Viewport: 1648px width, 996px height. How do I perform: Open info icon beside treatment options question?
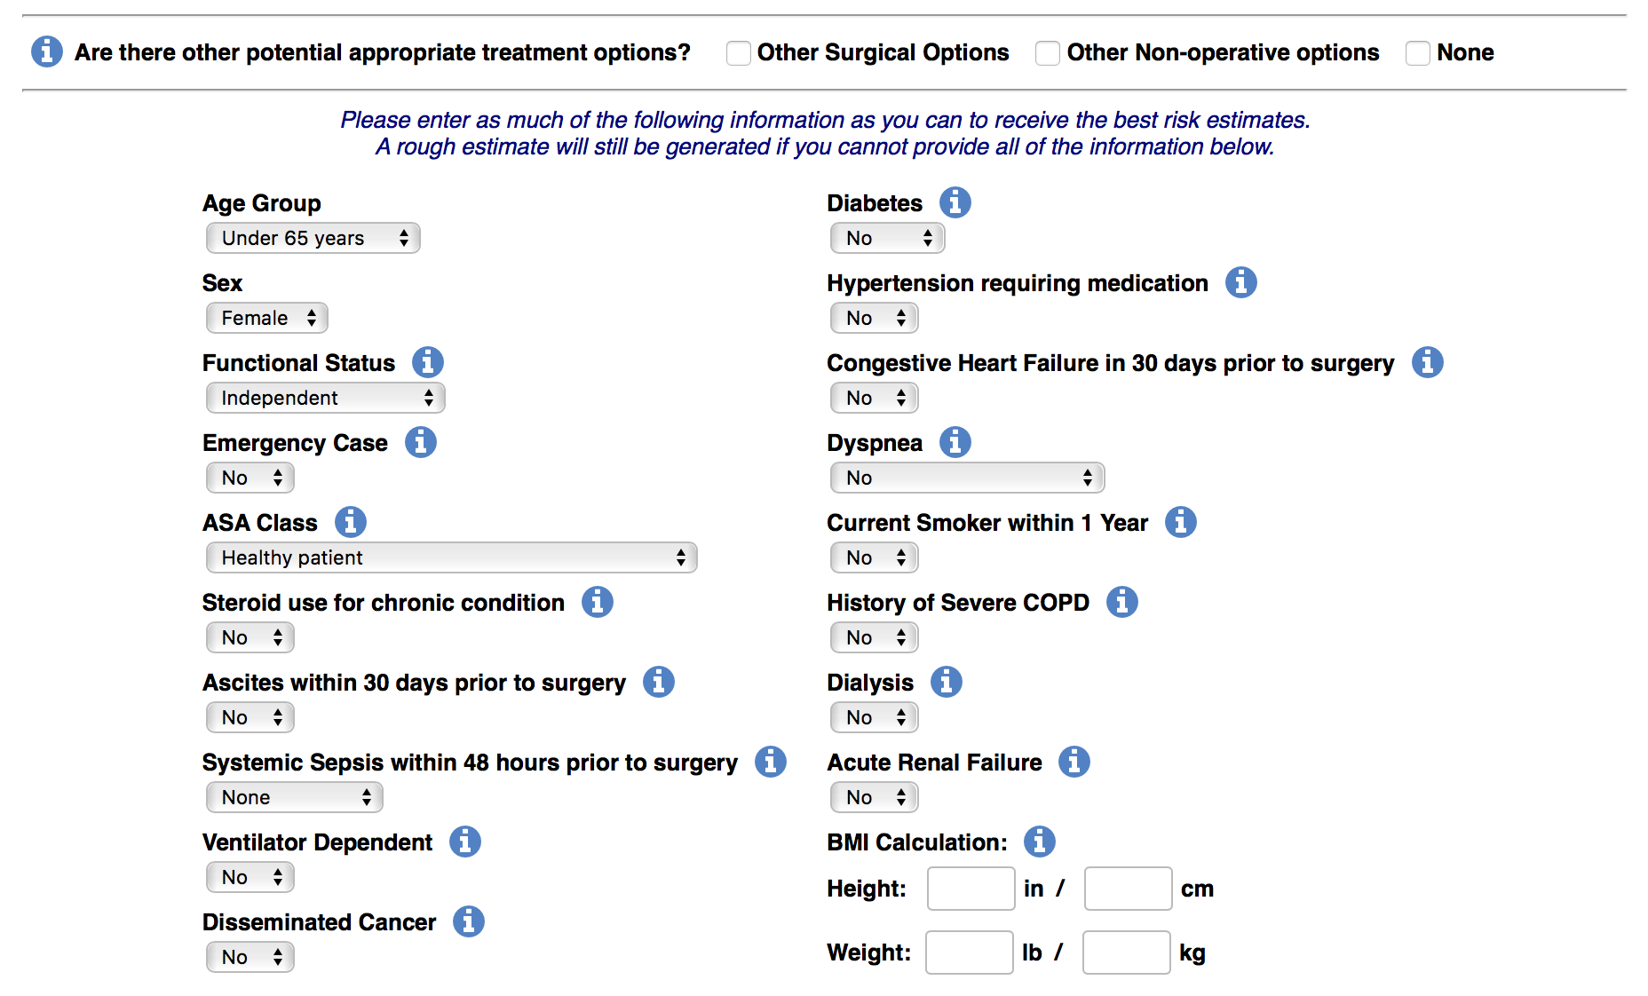point(47,51)
